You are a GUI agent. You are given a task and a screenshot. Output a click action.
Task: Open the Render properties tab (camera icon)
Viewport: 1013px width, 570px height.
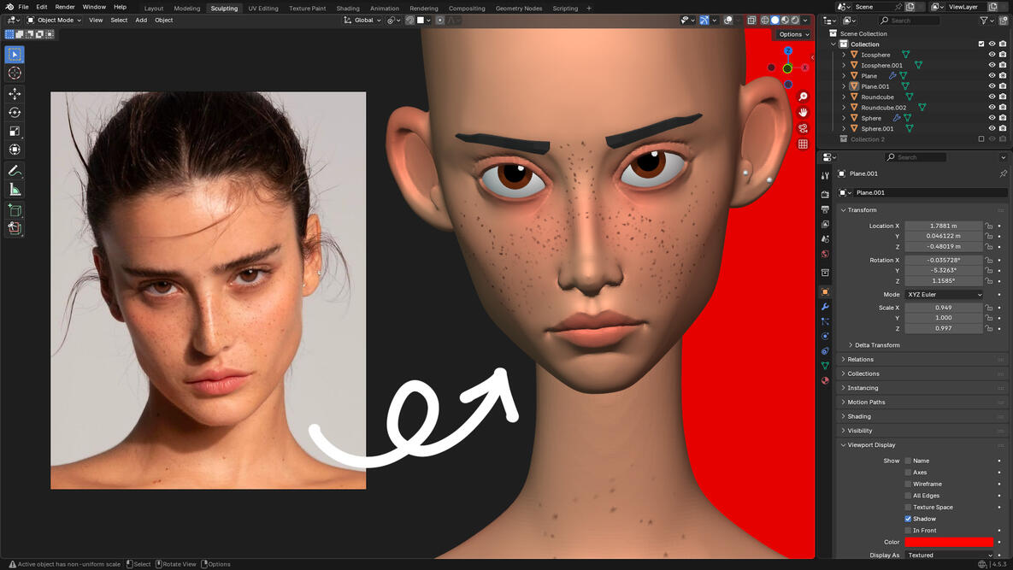click(825, 193)
